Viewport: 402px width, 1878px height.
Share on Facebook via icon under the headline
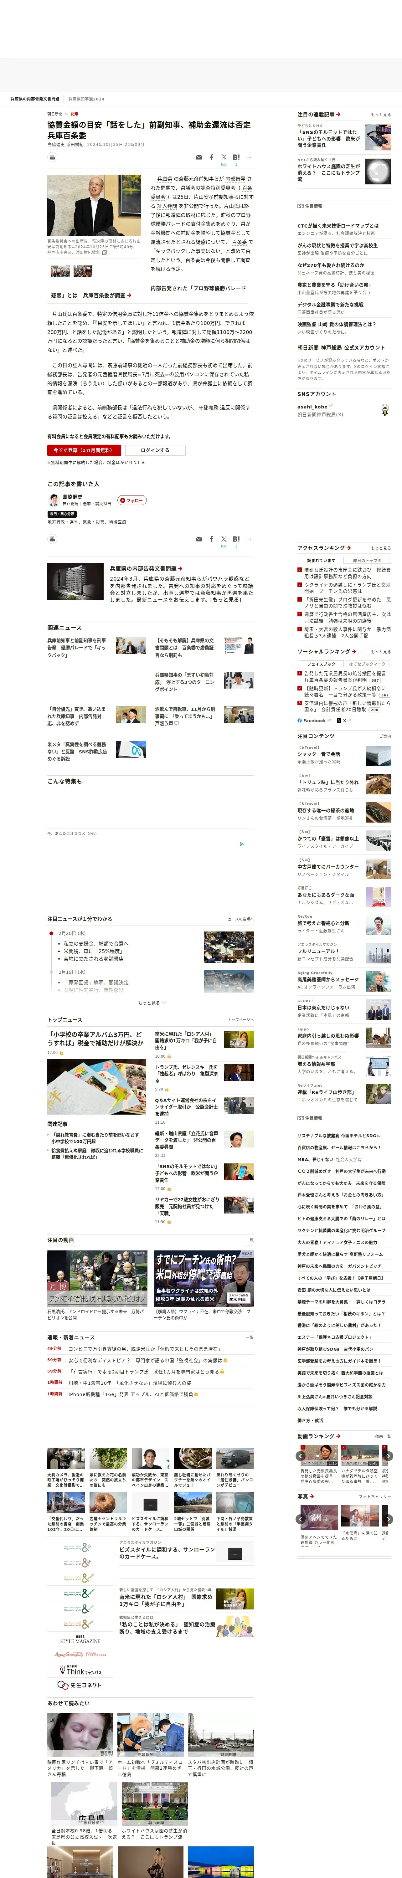pyautogui.click(x=212, y=157)
